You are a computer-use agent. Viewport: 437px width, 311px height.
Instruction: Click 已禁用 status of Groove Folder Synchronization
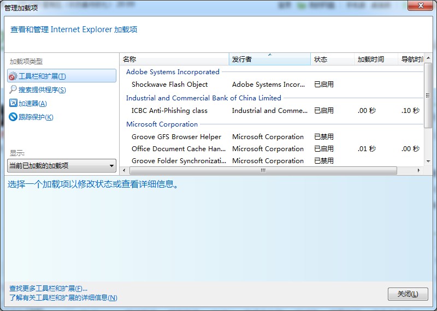click(x=324, y=160)
